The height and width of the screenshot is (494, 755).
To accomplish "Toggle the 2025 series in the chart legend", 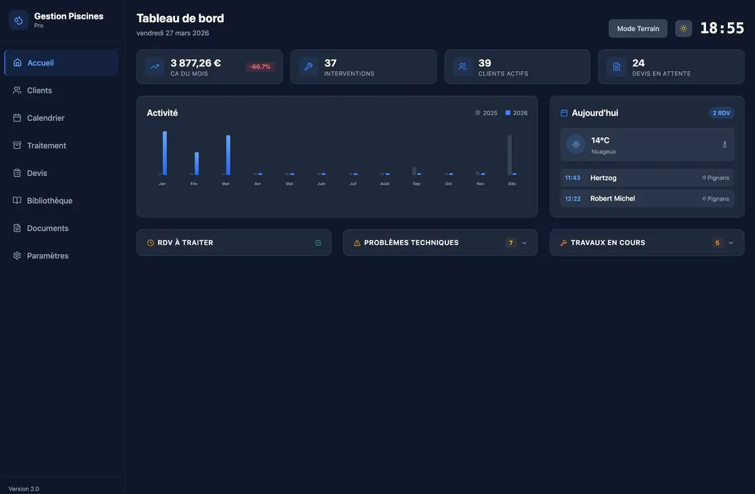I will coord(486,113).
